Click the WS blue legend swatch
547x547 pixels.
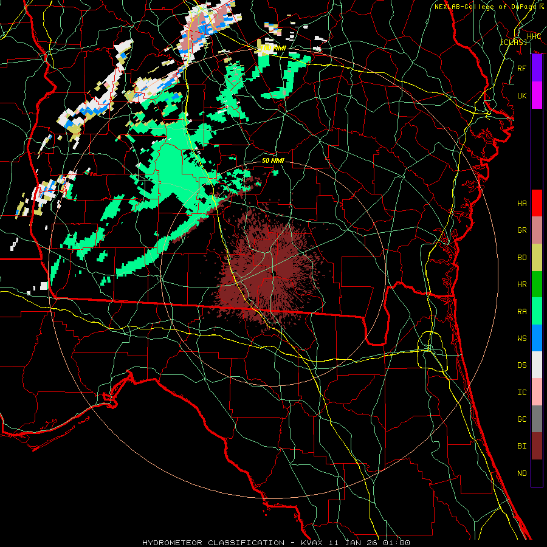(x=537, y=338)
